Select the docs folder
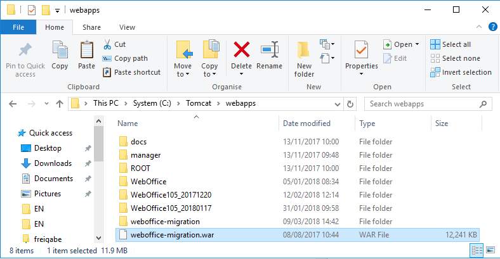Screen dimensions: 500x259 click(138, 142)
